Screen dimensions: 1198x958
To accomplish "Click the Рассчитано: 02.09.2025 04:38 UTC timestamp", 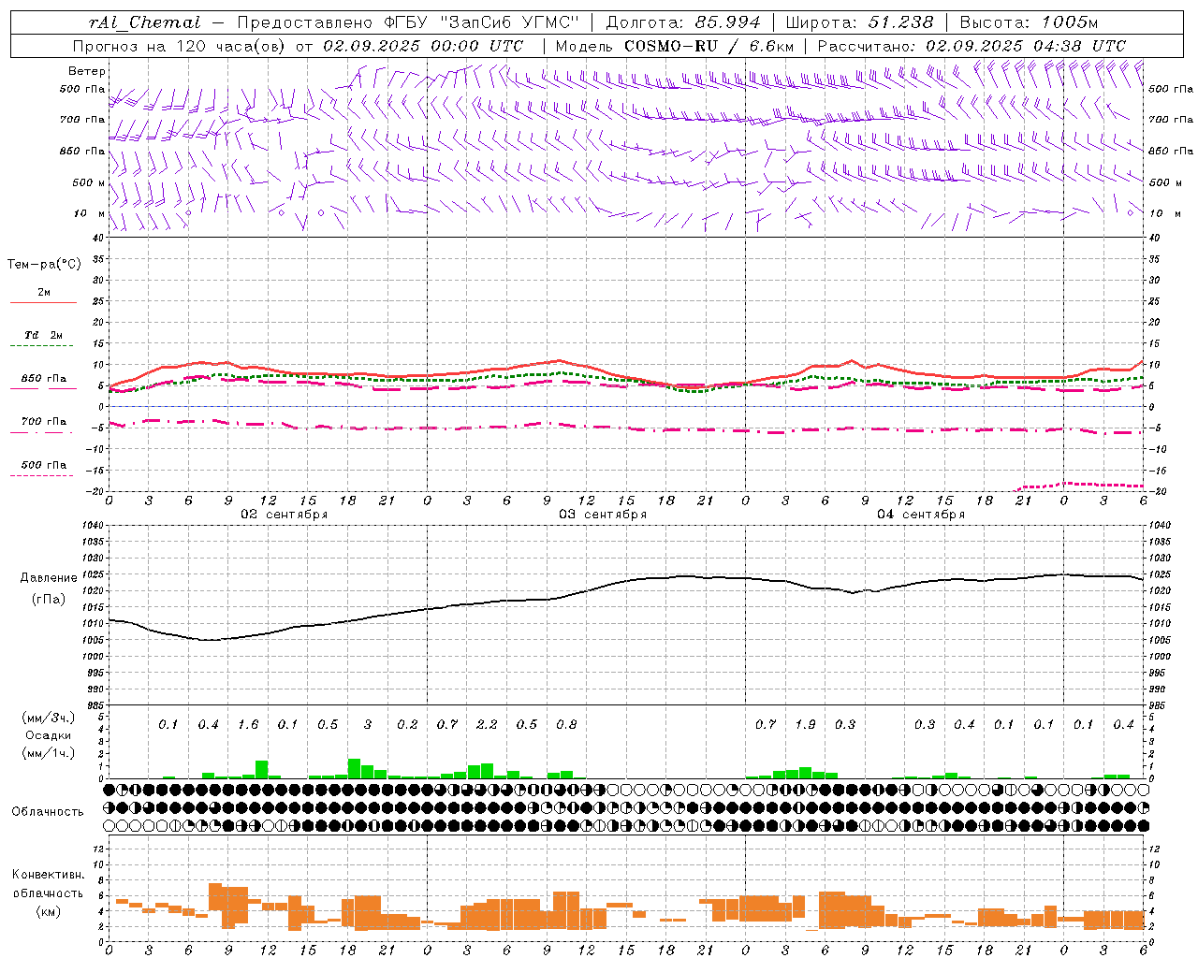I will tap(972, 46).
